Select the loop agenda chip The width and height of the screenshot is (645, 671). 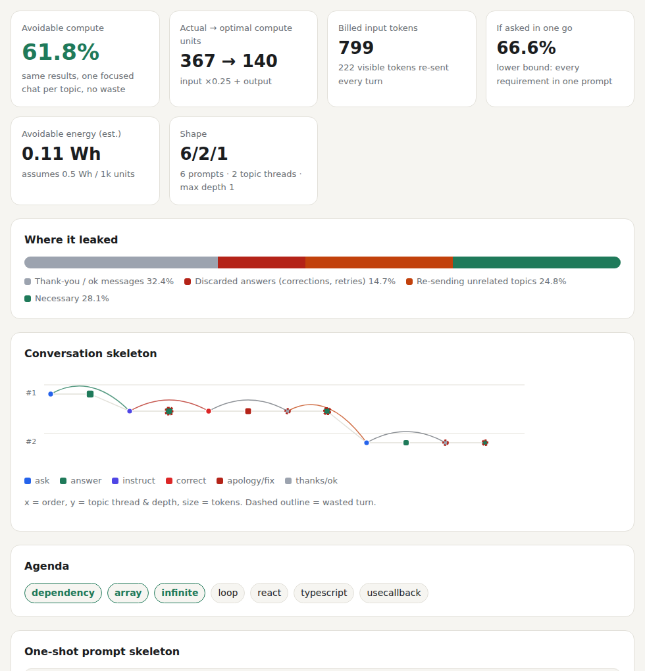point(228,593)
